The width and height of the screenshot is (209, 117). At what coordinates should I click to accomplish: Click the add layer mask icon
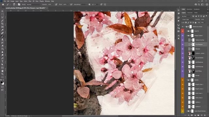192,115
